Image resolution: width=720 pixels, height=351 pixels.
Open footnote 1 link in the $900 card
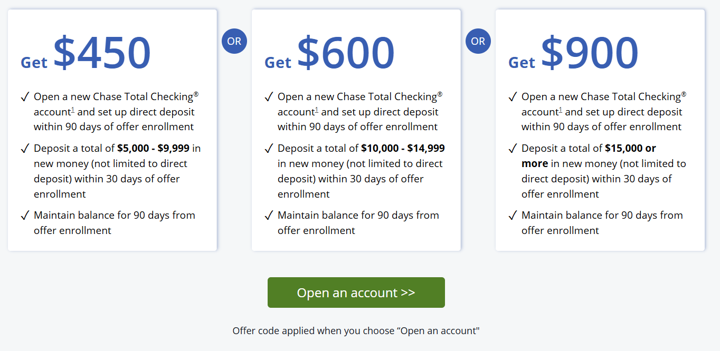(560, 110)
